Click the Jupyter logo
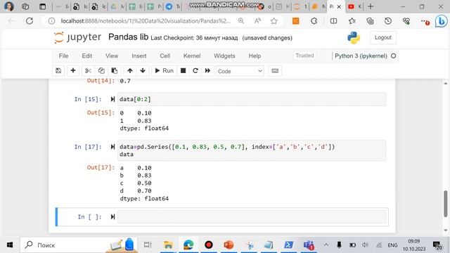450x253 pixels. click(78, 37)
